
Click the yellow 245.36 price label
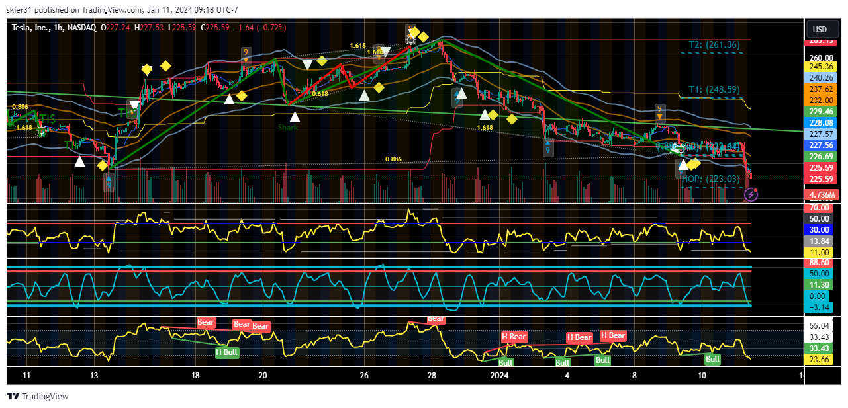(821, 67)
